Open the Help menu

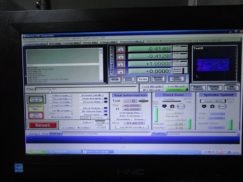103,38
